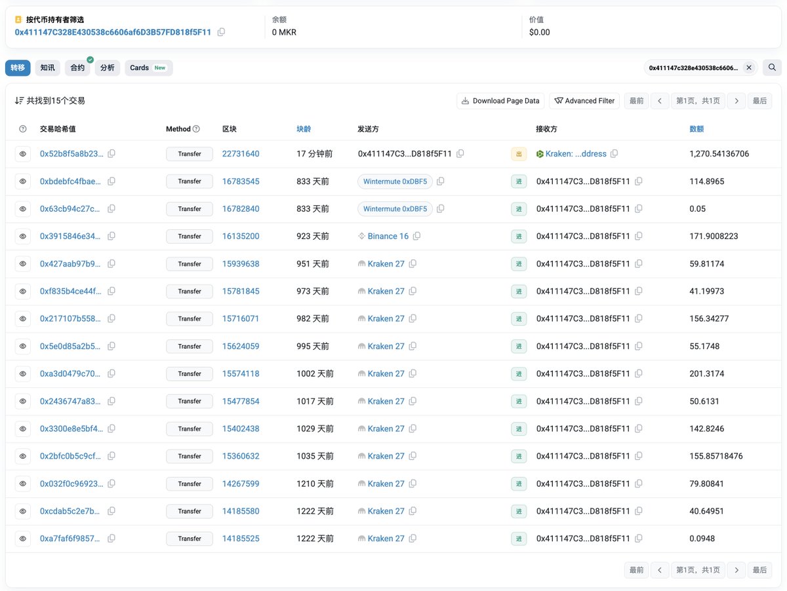Clear the address filter with X icon

[x=748, y=67]
